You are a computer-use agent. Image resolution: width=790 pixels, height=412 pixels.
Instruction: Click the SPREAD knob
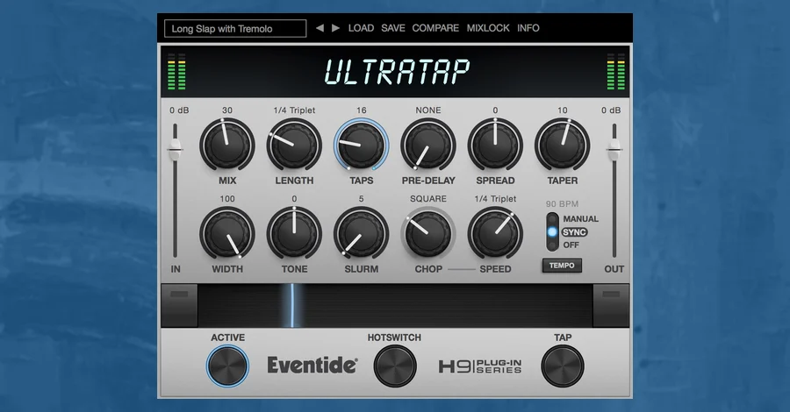click(495, 146)
